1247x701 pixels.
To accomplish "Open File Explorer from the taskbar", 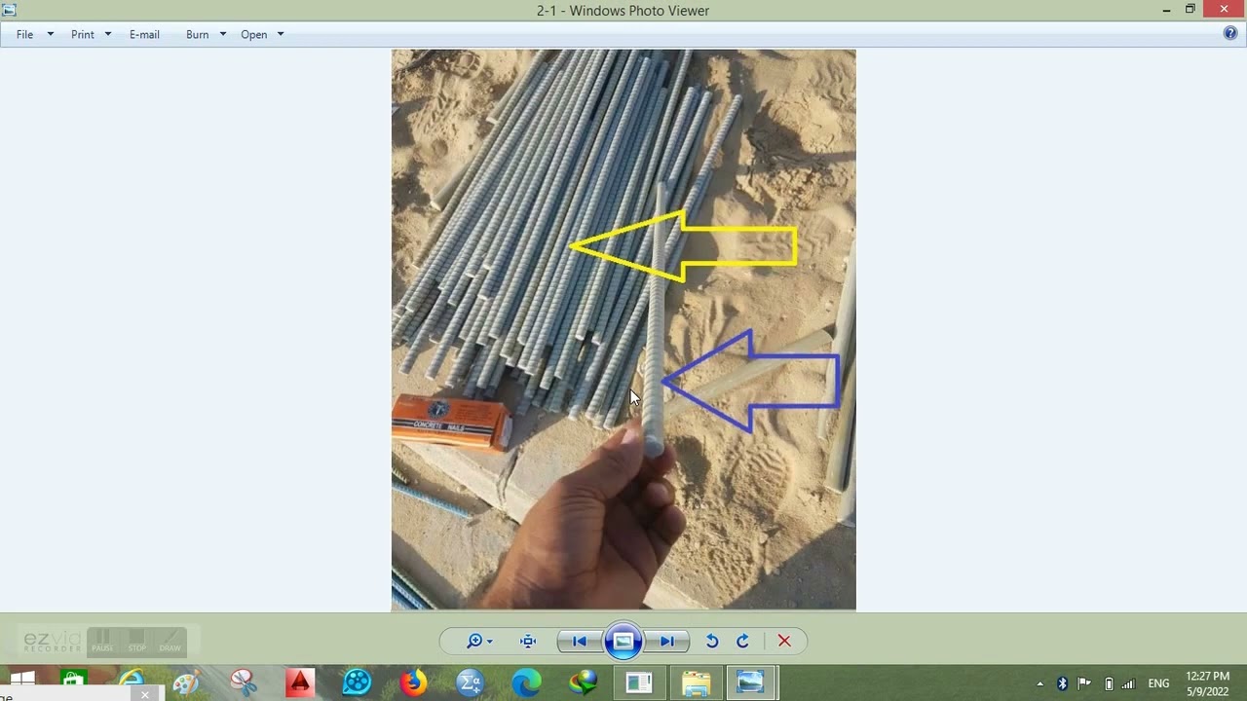I will (696, 683).
